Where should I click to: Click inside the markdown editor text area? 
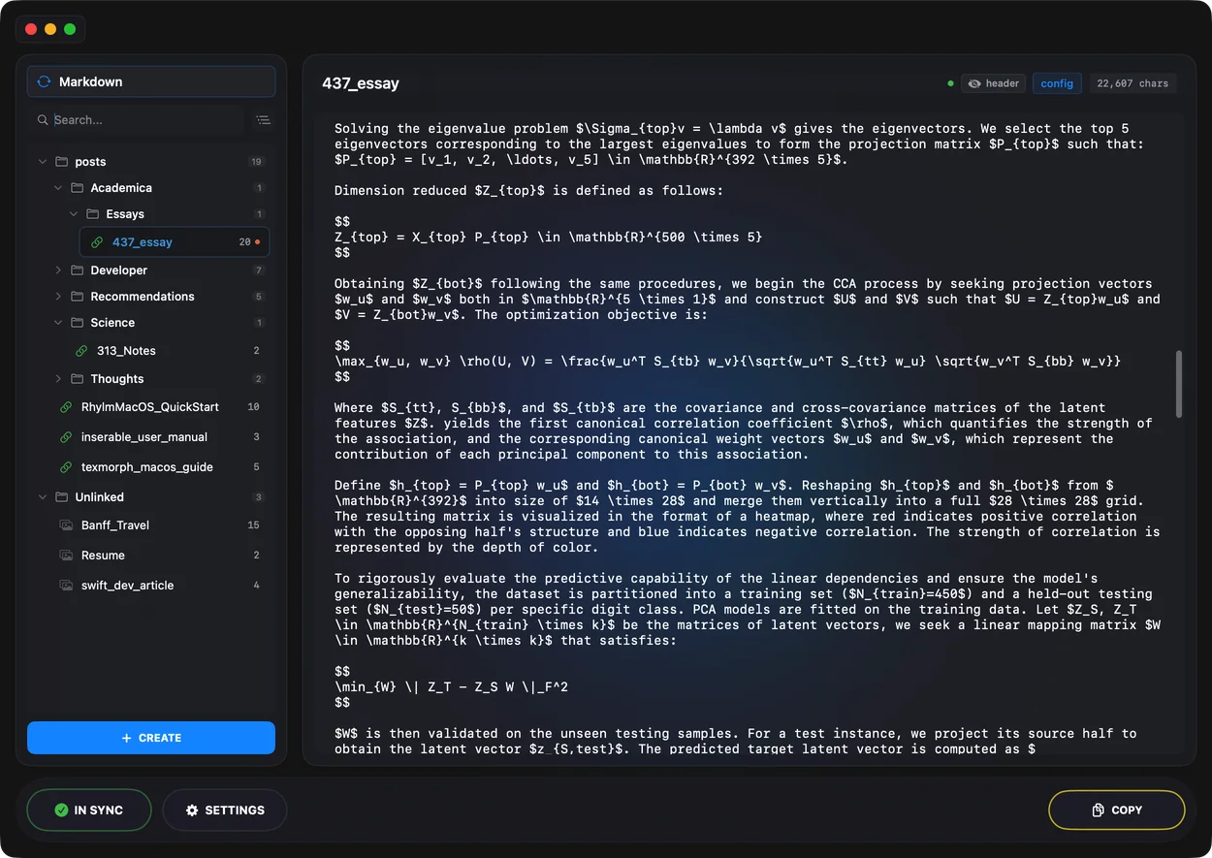pos(747,436)
